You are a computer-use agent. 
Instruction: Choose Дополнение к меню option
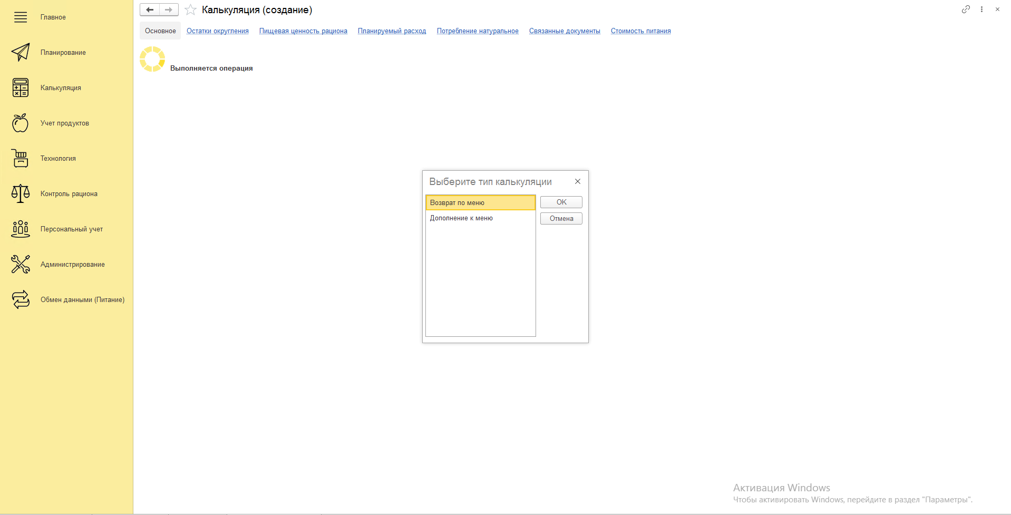[x=461, y=218]
